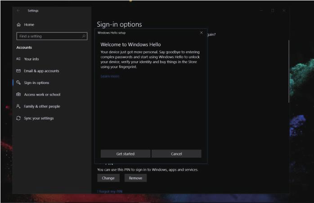Image resolution: width=314 pixels, height=203 pixels.
Task: Cancel the Windows Hello setup
Action: point(176,154)
